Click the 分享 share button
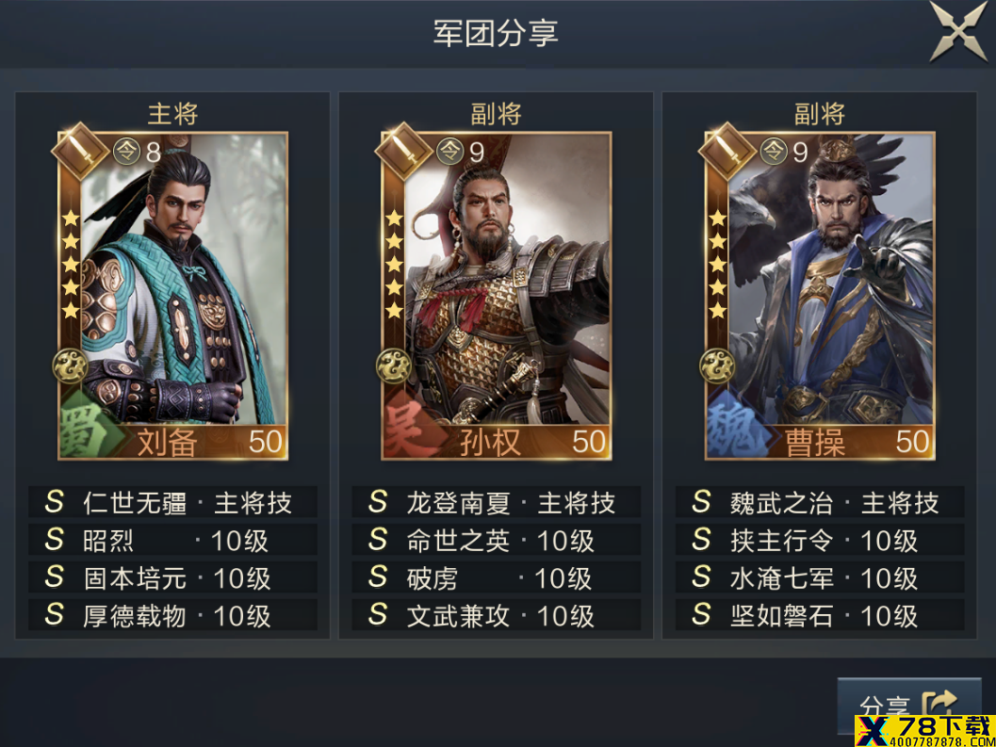 (909, 706)
